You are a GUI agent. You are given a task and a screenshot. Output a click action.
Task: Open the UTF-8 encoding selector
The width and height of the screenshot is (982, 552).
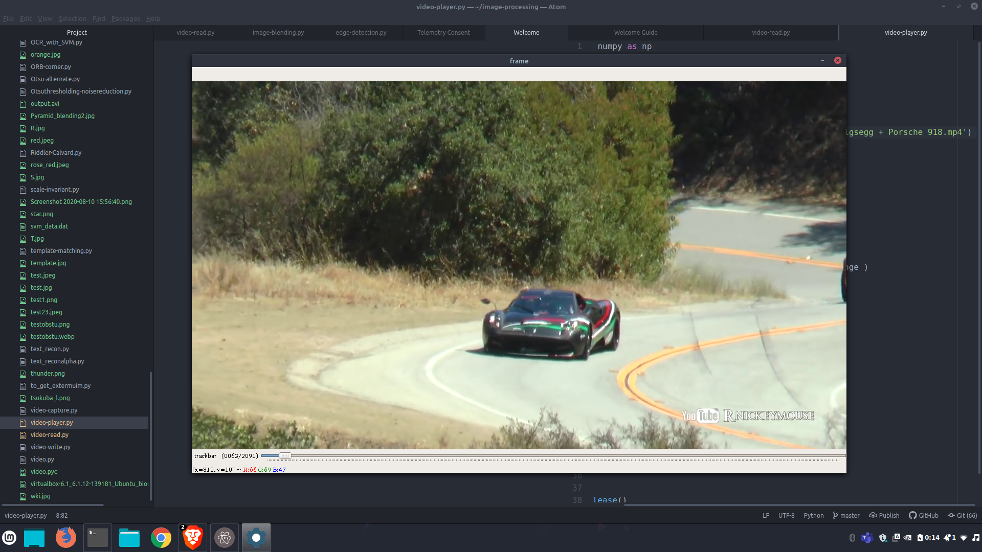(x=786, y=516)
